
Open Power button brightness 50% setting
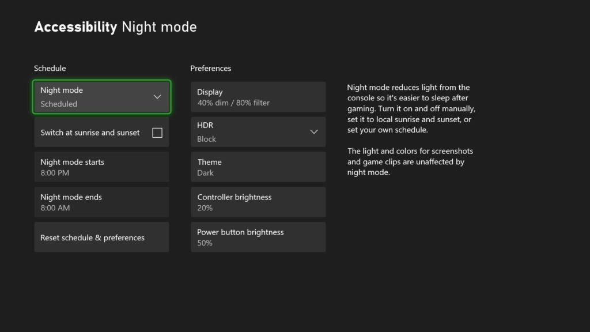tap(258, 237)
